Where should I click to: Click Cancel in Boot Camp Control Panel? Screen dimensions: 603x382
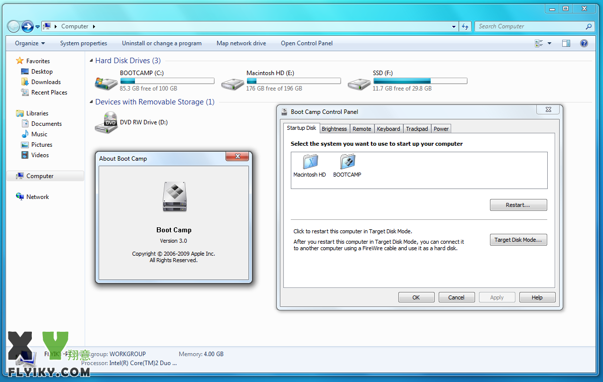click(x=457, y=297)
